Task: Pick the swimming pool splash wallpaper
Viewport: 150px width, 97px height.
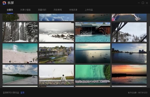Action: [93, 32]
